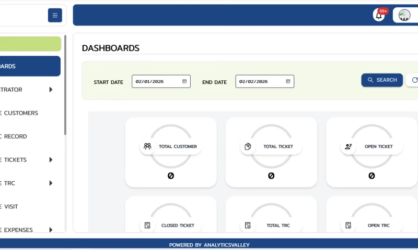Click the Powered by AnalyticsValley footer text
Viewport: 418px width, 250px height.
[x=210, y=245]
